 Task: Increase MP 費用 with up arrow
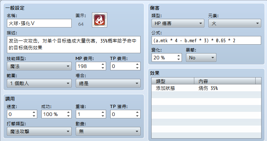point(103,64)
